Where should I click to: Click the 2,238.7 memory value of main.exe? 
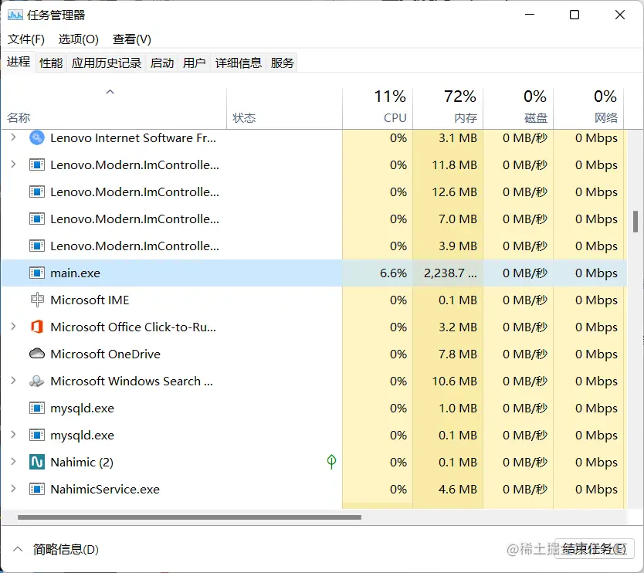click(x=450, y=273)
